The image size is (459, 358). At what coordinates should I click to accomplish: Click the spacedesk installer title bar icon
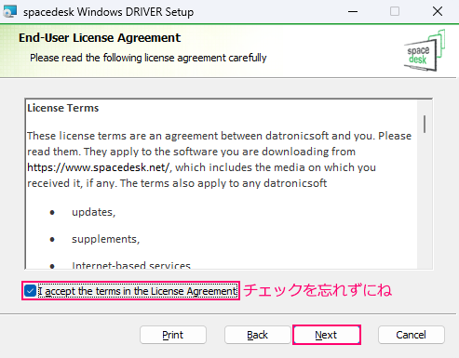click(x=9, y=12)
